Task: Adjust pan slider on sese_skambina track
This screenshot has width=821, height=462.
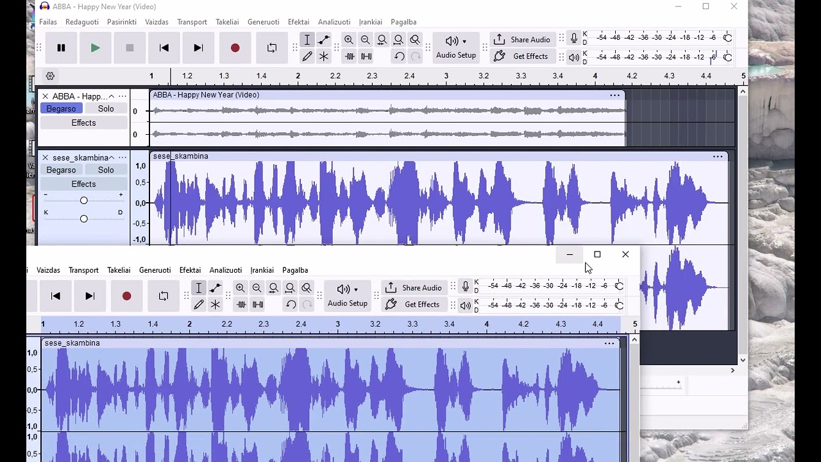Action: click(83, 219)
